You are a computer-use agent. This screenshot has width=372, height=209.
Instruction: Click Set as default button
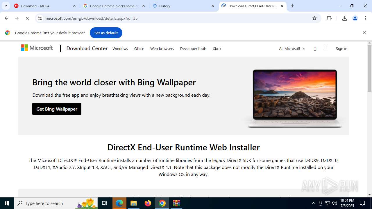(106, 33)
